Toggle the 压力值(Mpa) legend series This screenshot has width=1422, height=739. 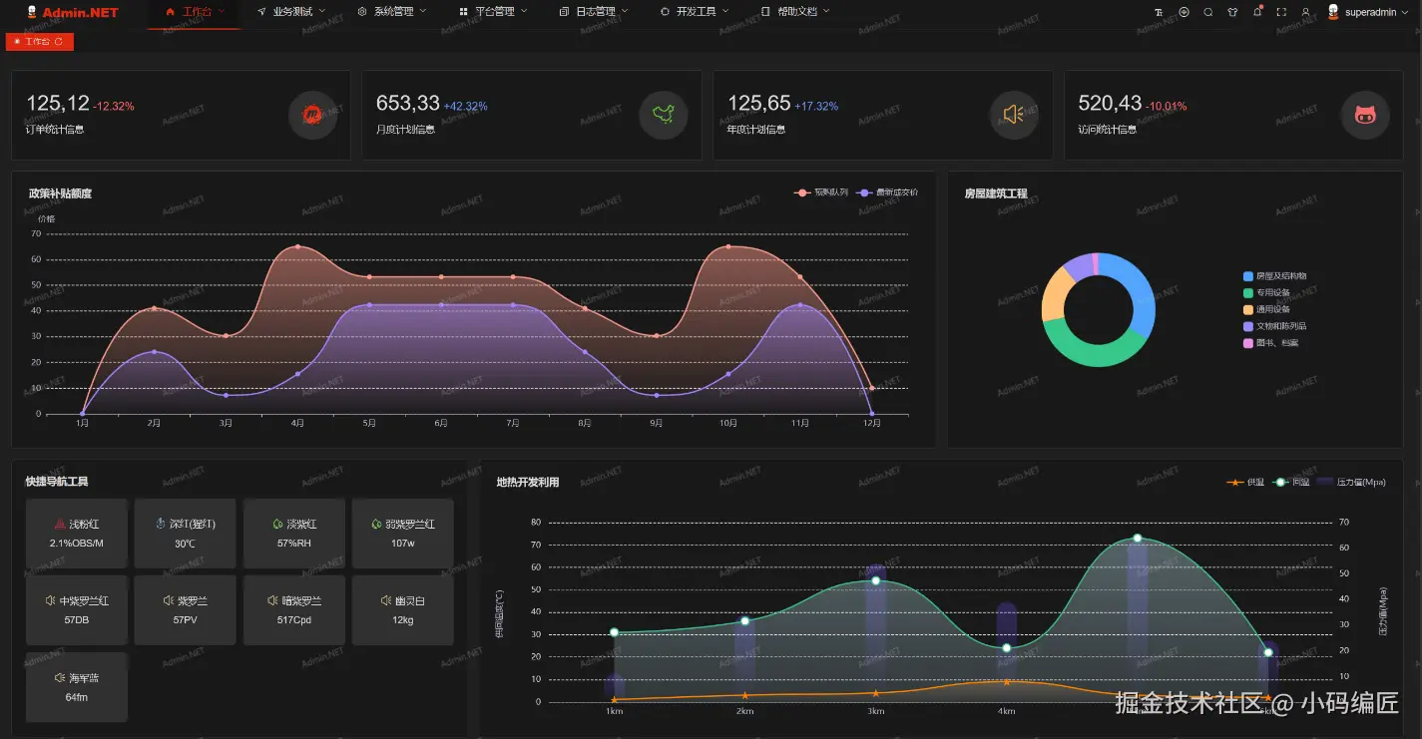click(x=1351, y=483)
